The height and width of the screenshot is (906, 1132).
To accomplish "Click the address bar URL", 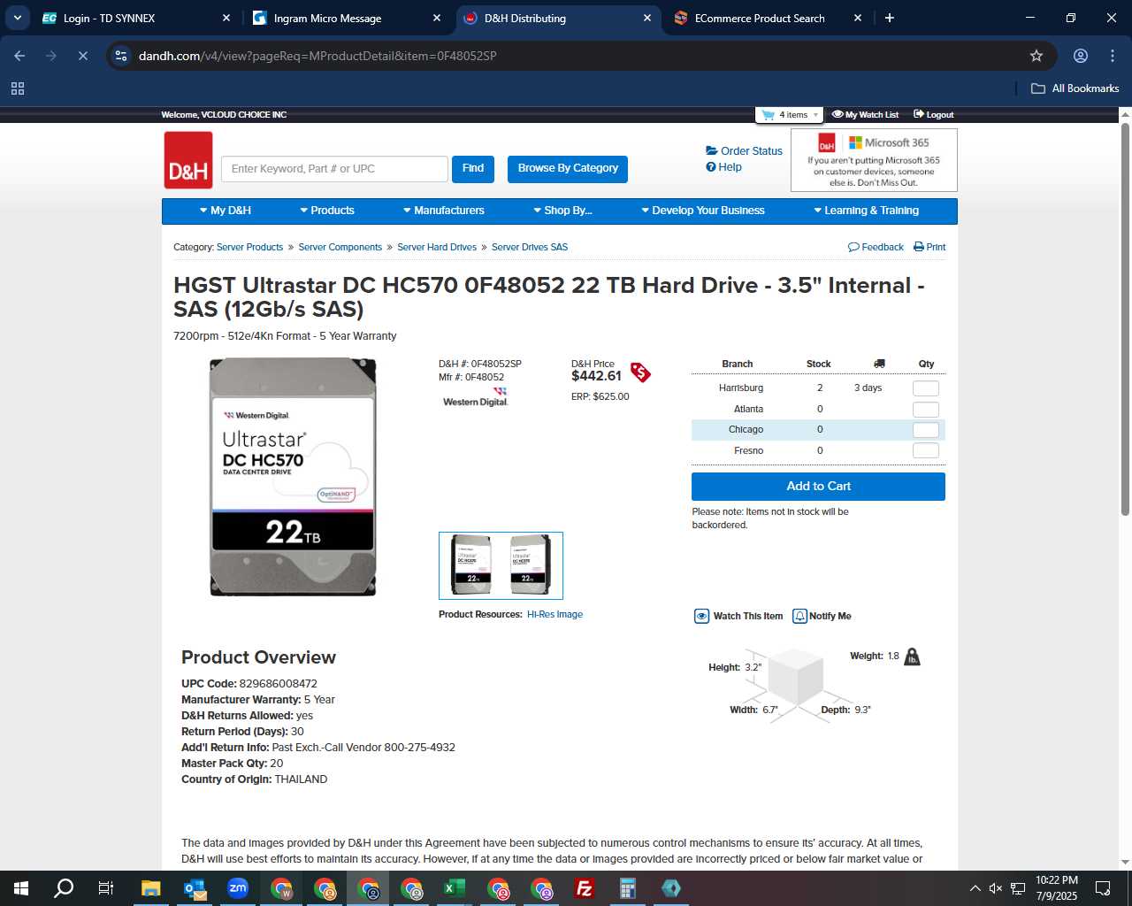I will click(317, 56).
